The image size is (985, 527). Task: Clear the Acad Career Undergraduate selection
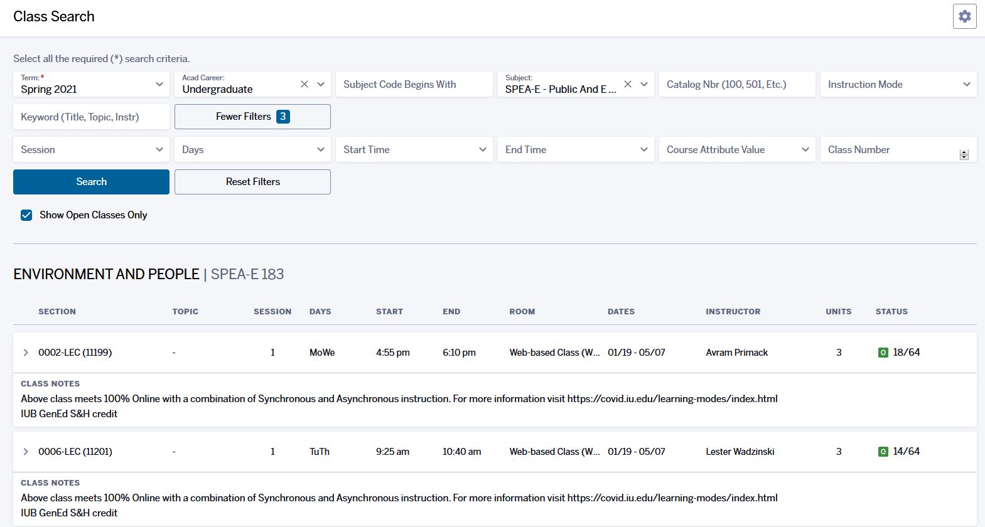click(x=304, y=84)
